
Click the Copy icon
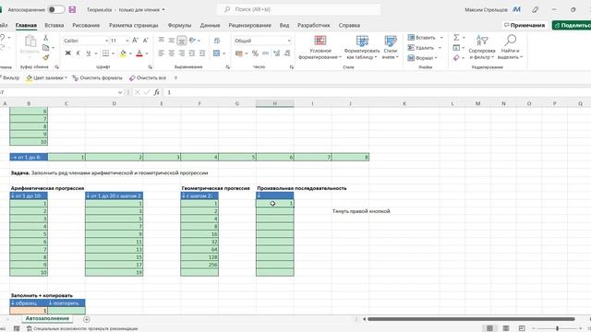tap(45, 48)
